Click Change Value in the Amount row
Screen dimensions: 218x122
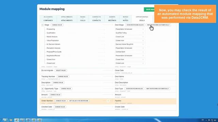[x=55, y=95]
